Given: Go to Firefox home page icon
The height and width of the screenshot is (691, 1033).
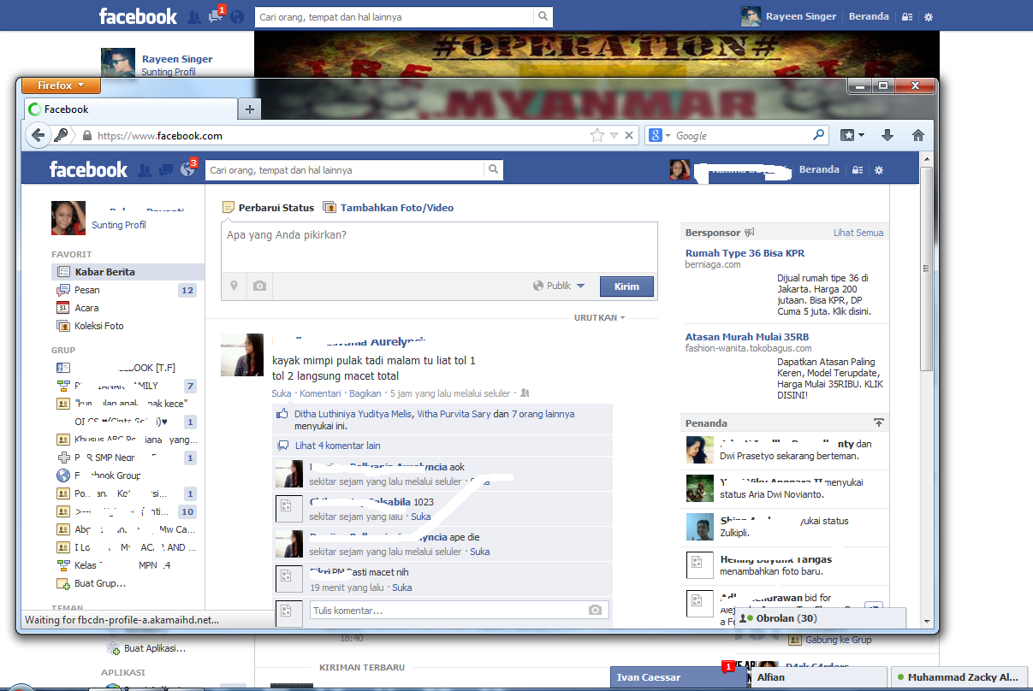Looking at the screenshot, I should (x=918, y=135).
